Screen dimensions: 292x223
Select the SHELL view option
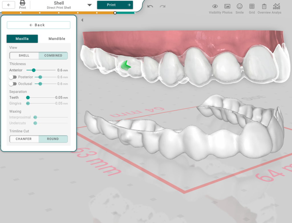24,55
